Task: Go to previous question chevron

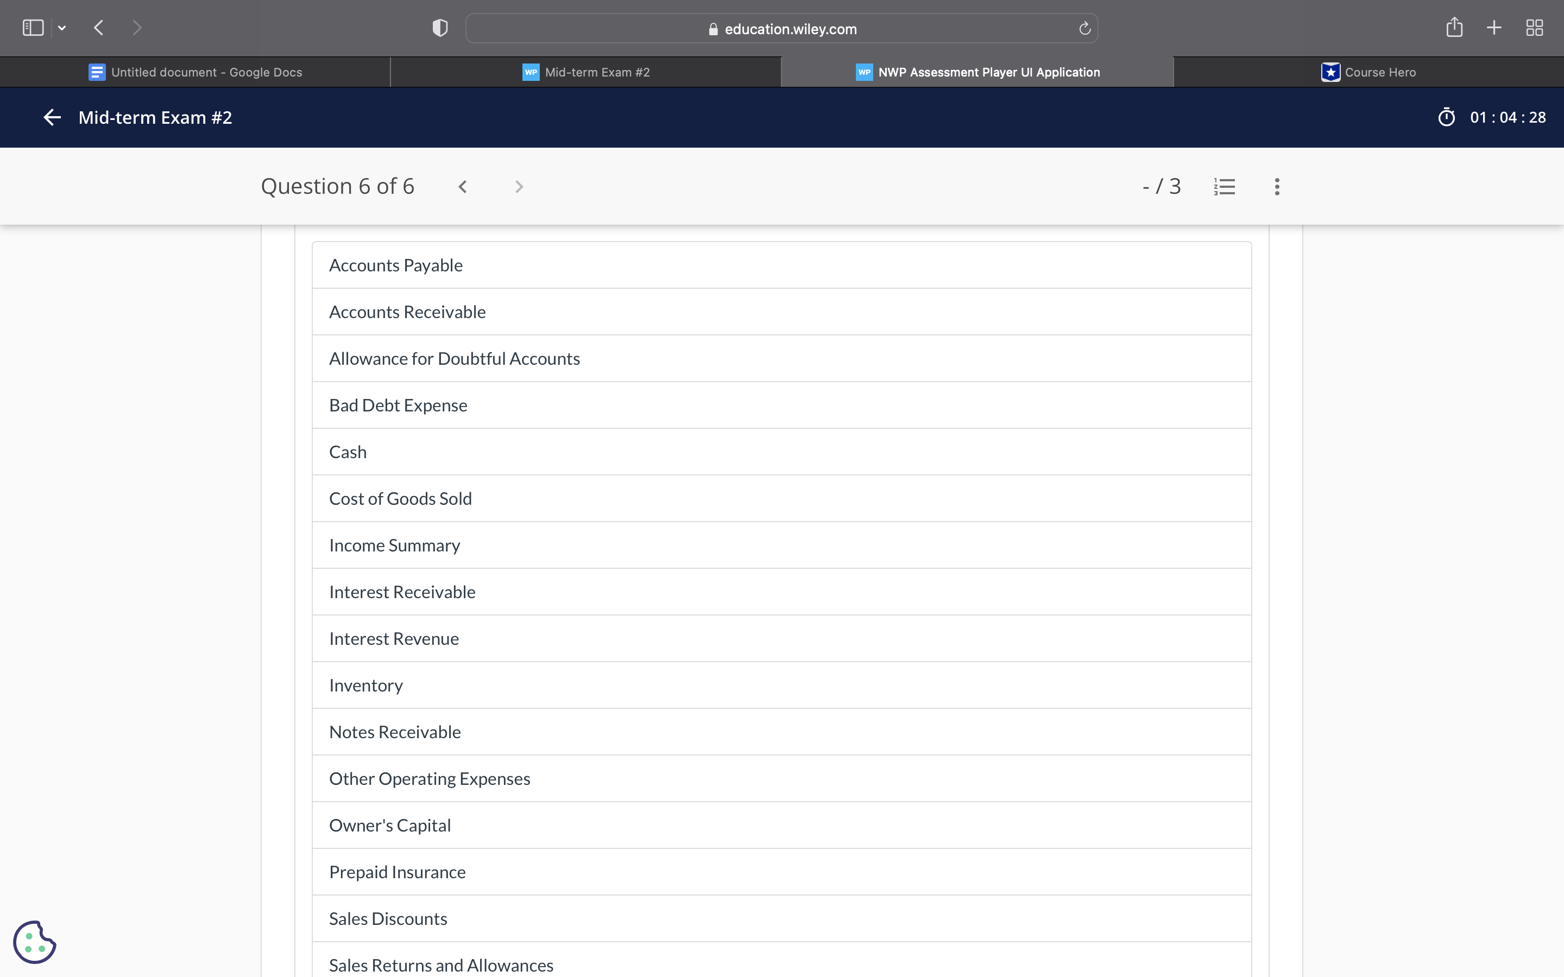Action: (x=463, y=187)
